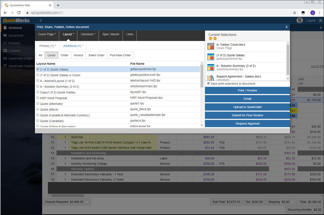
Task: Click the Support Agreement literature books icon
Action: 211,78
